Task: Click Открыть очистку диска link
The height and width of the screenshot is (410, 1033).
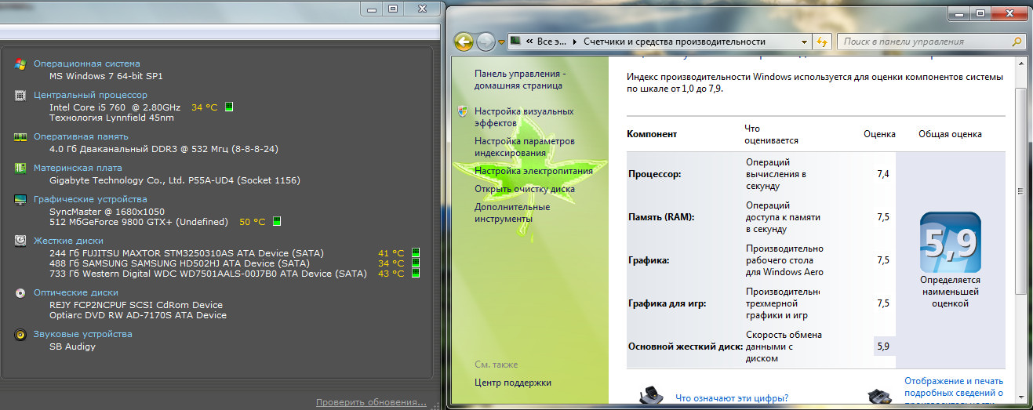Action: [525, 189]
